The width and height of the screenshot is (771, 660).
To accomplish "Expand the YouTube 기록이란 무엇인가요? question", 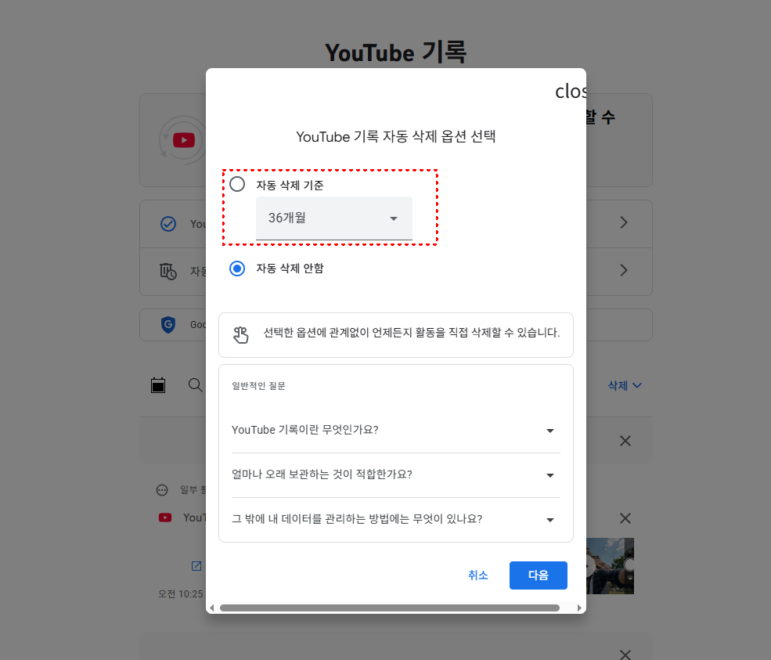I will click(x=396, y=431).
